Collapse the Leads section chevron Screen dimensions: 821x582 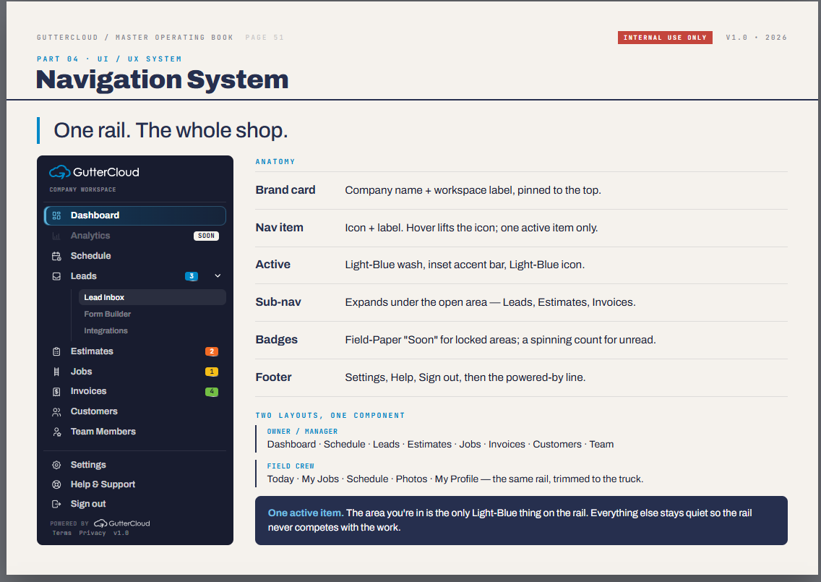pos(218,276)
